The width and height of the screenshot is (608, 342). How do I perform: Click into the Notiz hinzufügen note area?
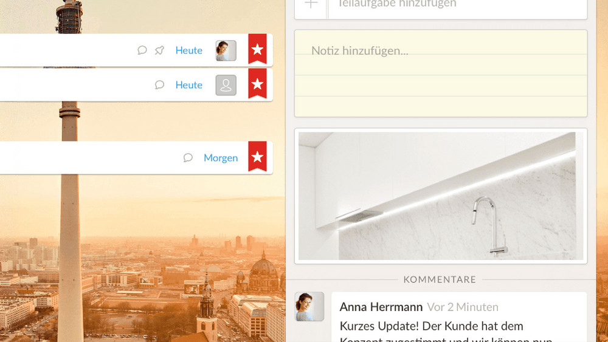[440, 73]
